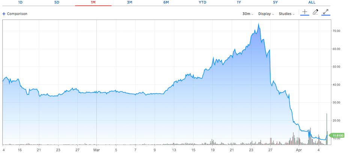The image size is (349, 158).
Task: Click the 50.00 price axis label
Action: click(x=336, y=67)
